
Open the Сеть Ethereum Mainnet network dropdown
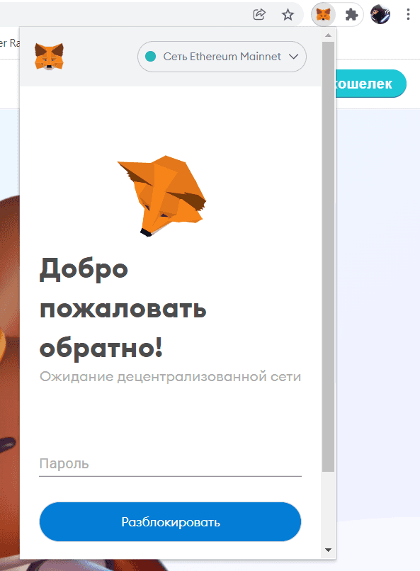pos(222,57)
